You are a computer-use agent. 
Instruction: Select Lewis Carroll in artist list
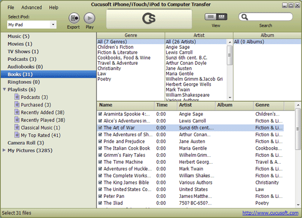(179, 52)
